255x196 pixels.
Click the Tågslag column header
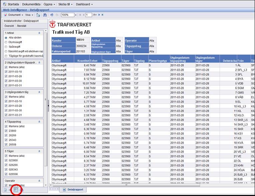tap(141, 59)
